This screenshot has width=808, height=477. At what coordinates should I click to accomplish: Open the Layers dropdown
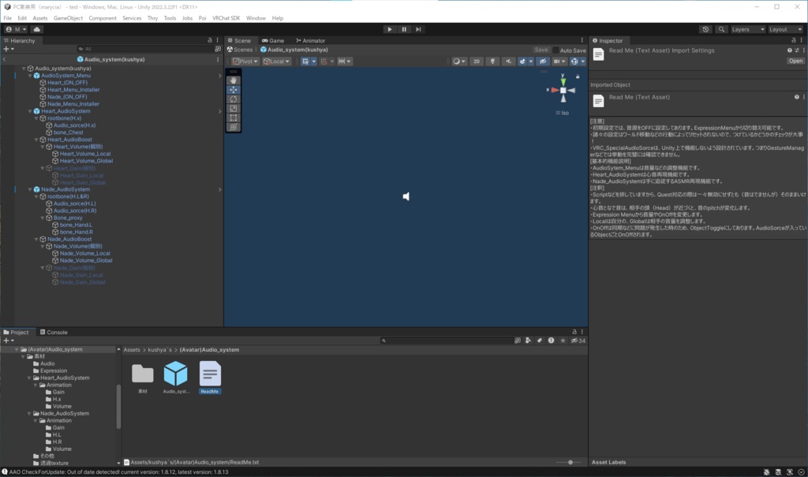[747, 29]
